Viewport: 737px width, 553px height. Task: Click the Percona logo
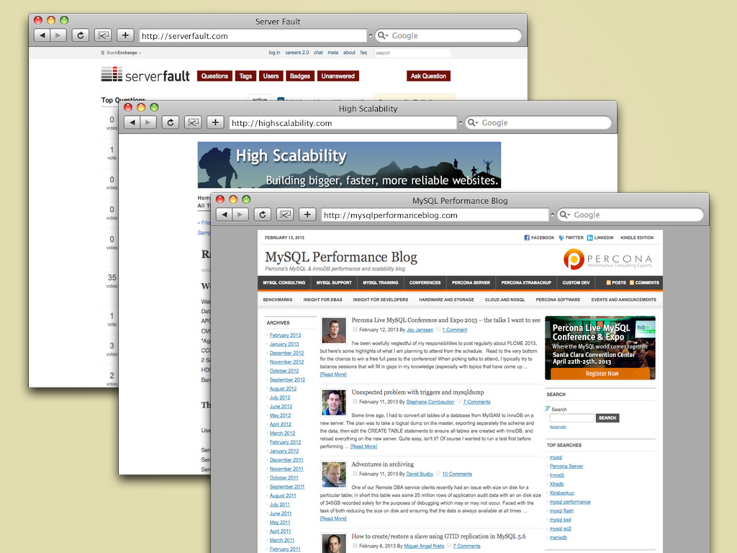(x=607, y=259)
